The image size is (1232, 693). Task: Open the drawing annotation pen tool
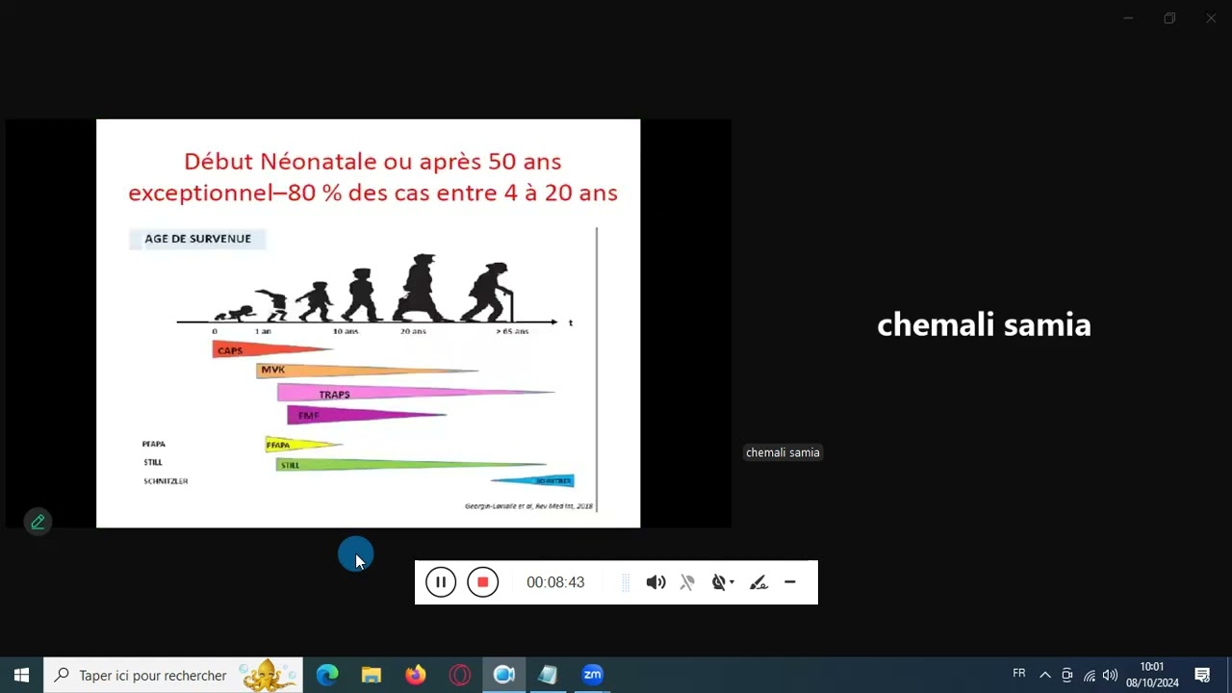pos(758,582)
